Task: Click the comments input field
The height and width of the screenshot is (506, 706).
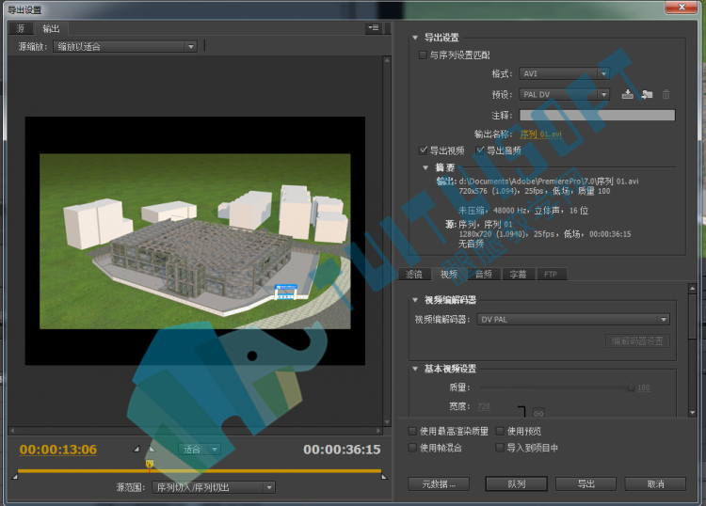Action: tap(597, 115)
